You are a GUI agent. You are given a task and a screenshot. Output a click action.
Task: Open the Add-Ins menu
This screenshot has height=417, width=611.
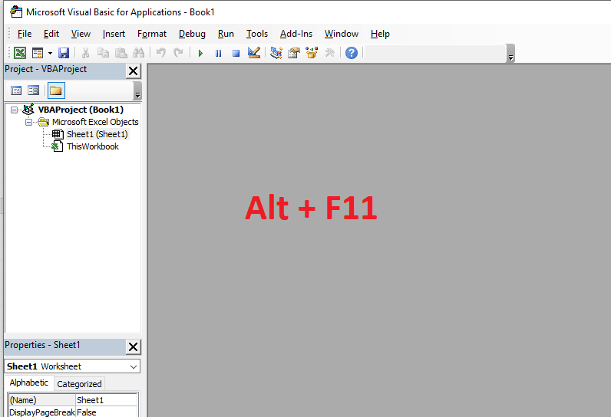point(296,34)
